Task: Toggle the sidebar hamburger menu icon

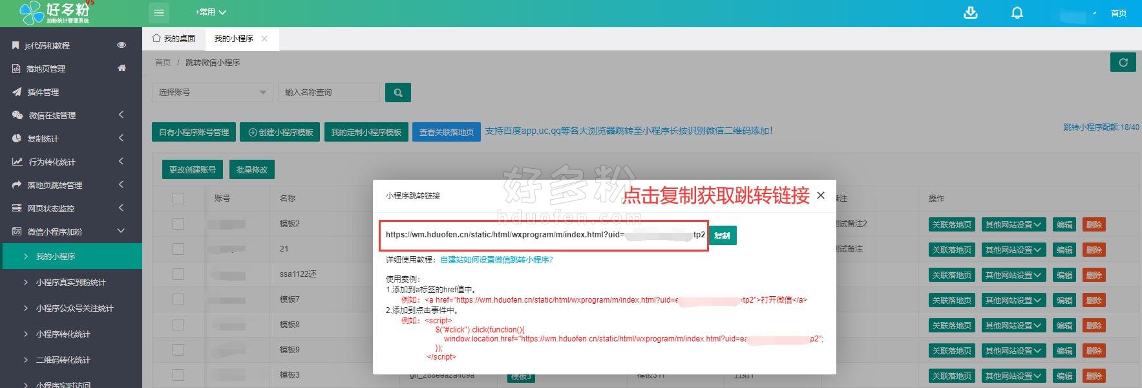Action: [x=159, y=12]
